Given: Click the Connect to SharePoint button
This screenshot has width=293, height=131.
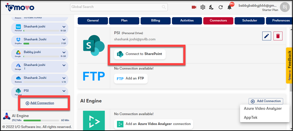Looking at the screenshot, I should tap(140, 54).
